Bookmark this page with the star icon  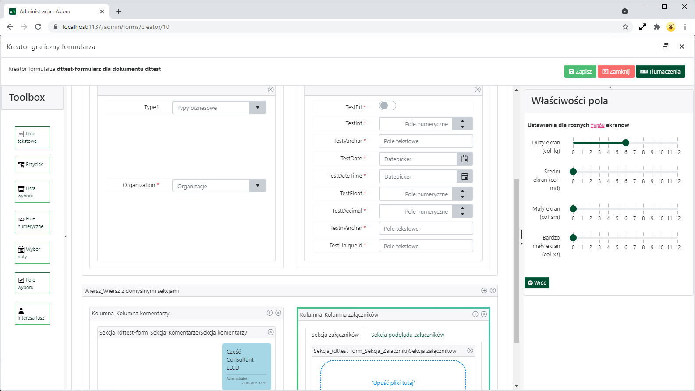[x=625, y=27]
